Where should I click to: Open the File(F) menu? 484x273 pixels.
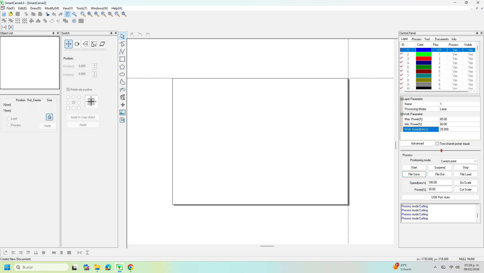[10, 8]
